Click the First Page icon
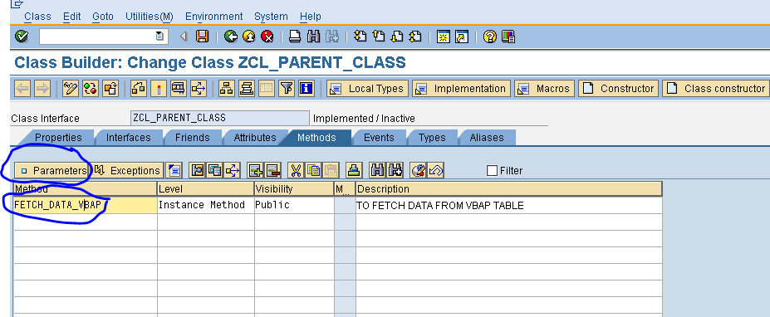This screenshot has height=317, width=770. tap(360, 37)
